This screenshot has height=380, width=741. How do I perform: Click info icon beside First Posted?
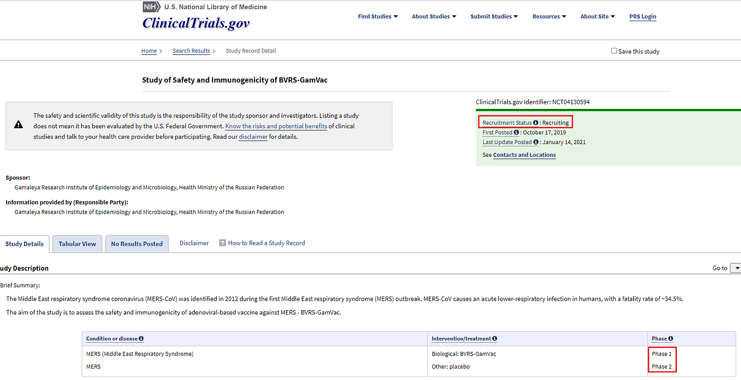pos(517,133)
